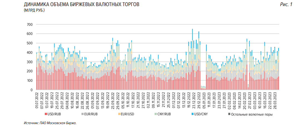302x130 pixels.
Task: Select the 'USD/CNY' legend label
Action: point(201,114)
